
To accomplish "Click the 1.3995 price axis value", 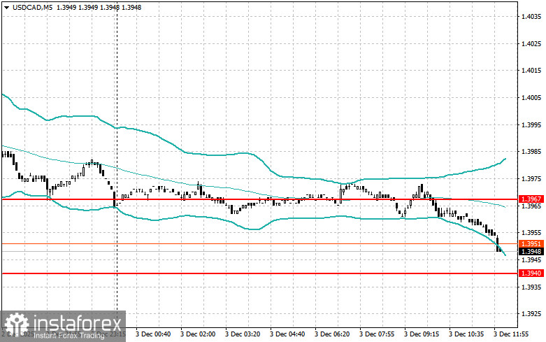I will coord(531,124).
